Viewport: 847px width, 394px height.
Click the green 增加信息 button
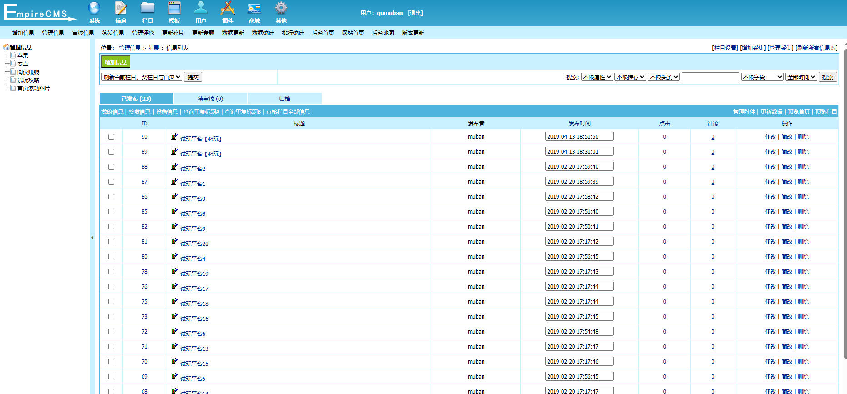tap(116, 62)
